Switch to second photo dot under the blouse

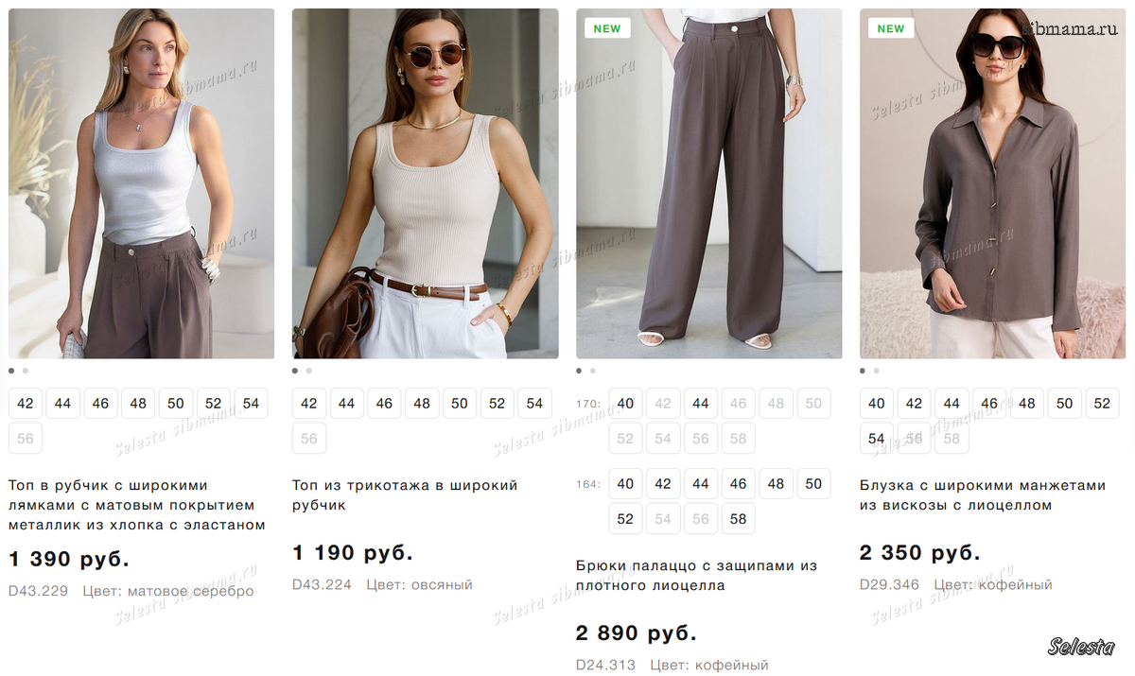tap(877, 372)
